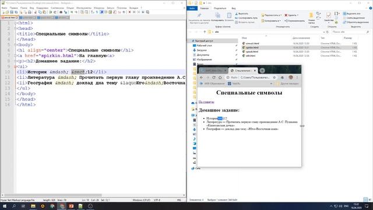Open the Переместить в dropdown in Explorer
Viewport: 373px width, 210px height.
pyautogui.click(x=272, y=15)
